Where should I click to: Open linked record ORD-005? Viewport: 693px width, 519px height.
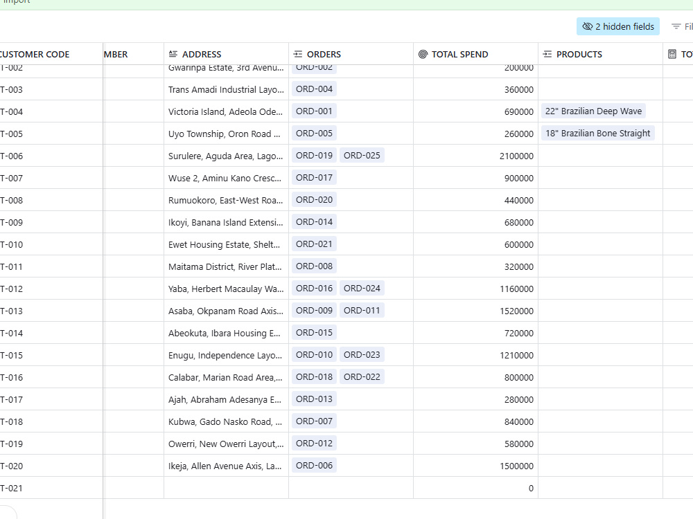(x=314, y=134)
